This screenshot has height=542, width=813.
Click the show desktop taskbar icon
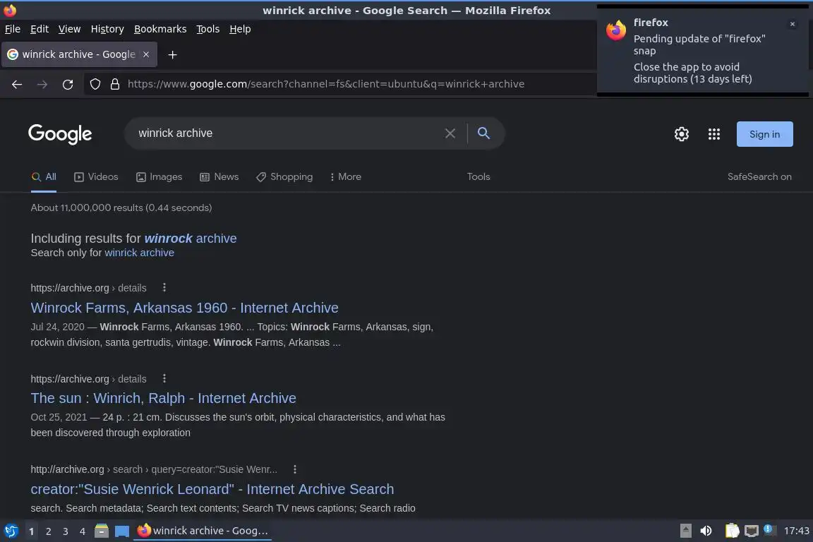point(122,531)
